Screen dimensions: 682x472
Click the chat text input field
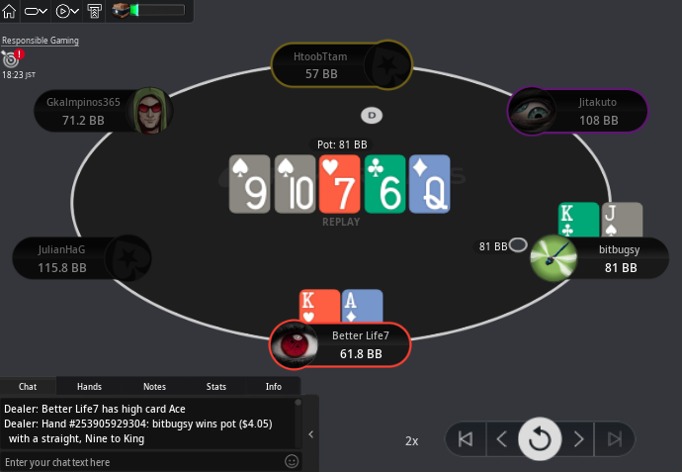point(143,462)
